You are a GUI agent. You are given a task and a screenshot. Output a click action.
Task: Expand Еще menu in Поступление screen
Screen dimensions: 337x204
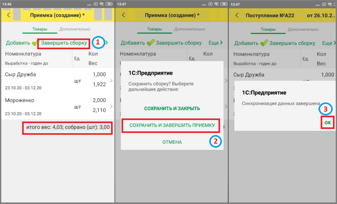[x=329, y=43]
